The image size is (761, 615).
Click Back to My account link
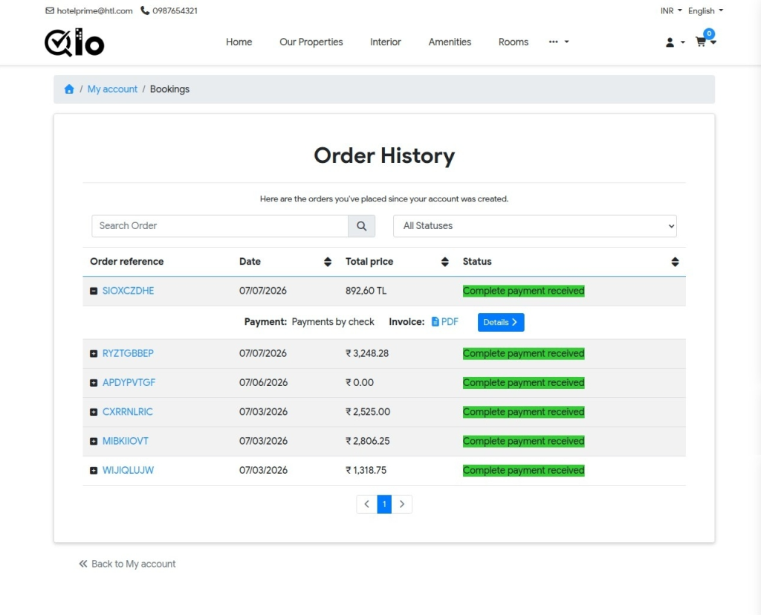click(x=127, y=564)
